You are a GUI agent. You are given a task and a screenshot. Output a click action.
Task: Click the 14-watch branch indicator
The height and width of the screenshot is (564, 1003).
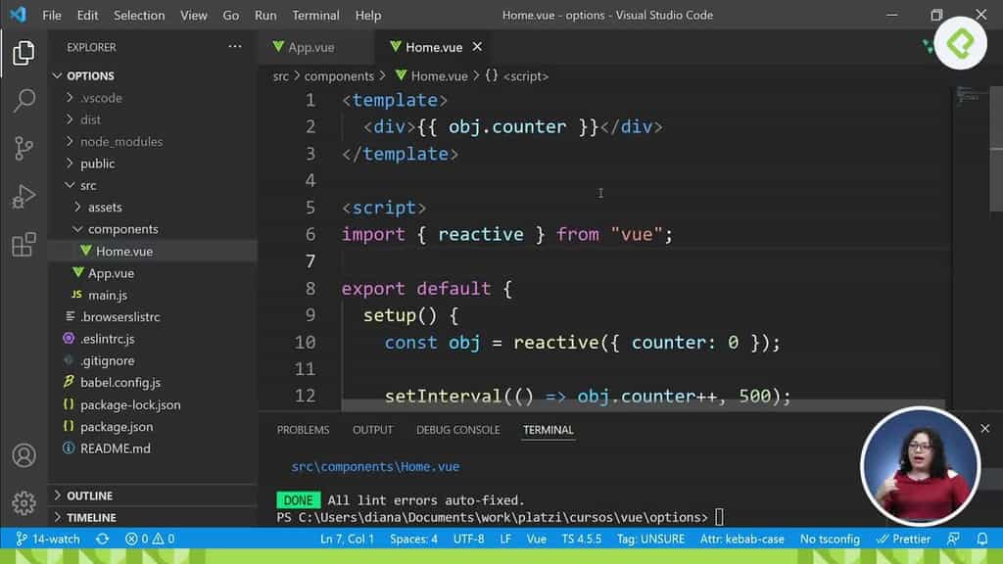coord(47,539)
